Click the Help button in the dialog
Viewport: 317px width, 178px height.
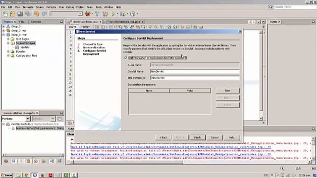(x=232, y=137)
